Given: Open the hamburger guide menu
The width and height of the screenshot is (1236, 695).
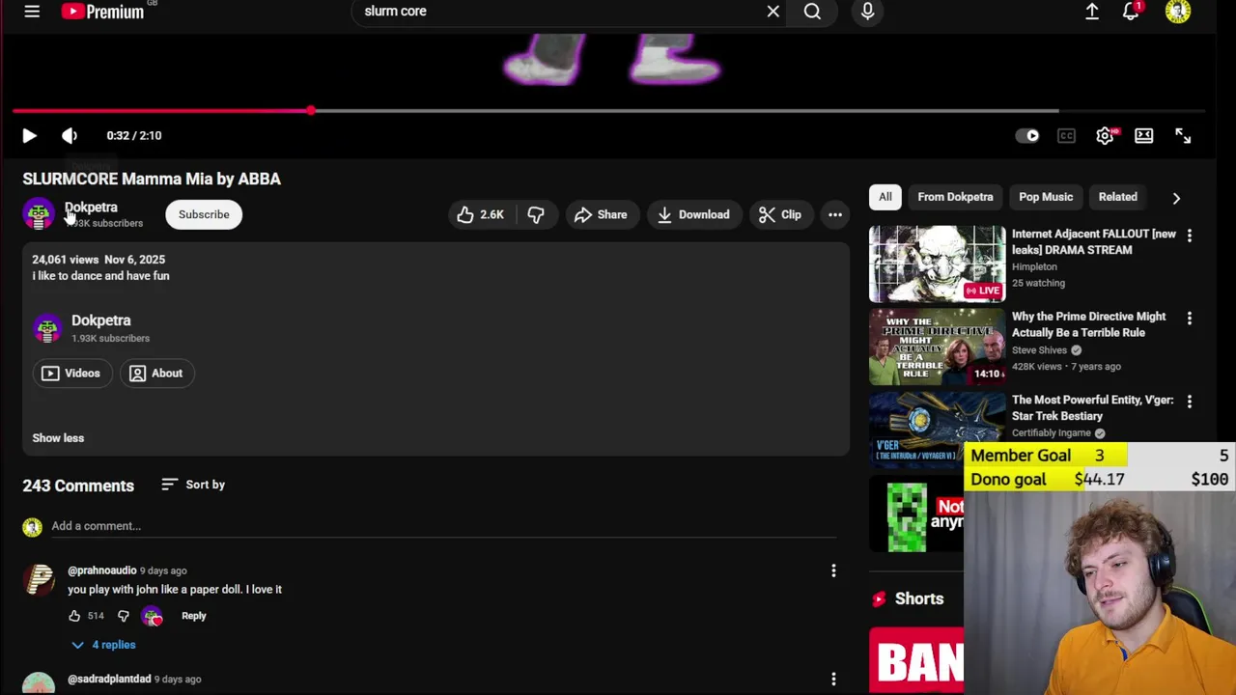Looking at the screenshot, I should click(32, 12).
